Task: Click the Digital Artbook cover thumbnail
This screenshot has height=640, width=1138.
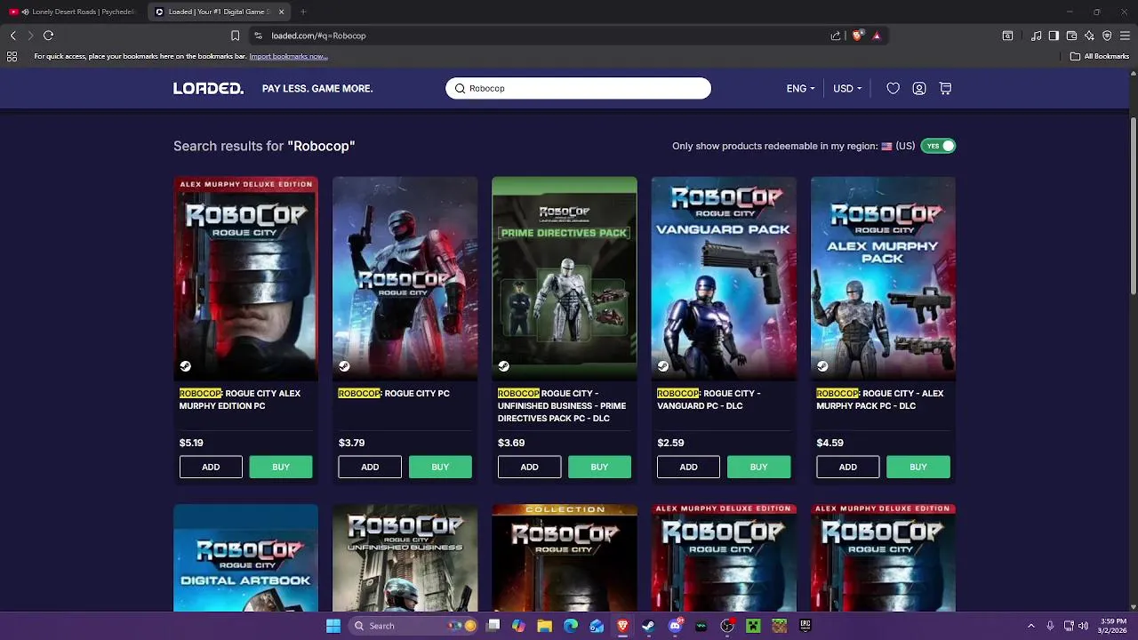Action: (245, 558)
